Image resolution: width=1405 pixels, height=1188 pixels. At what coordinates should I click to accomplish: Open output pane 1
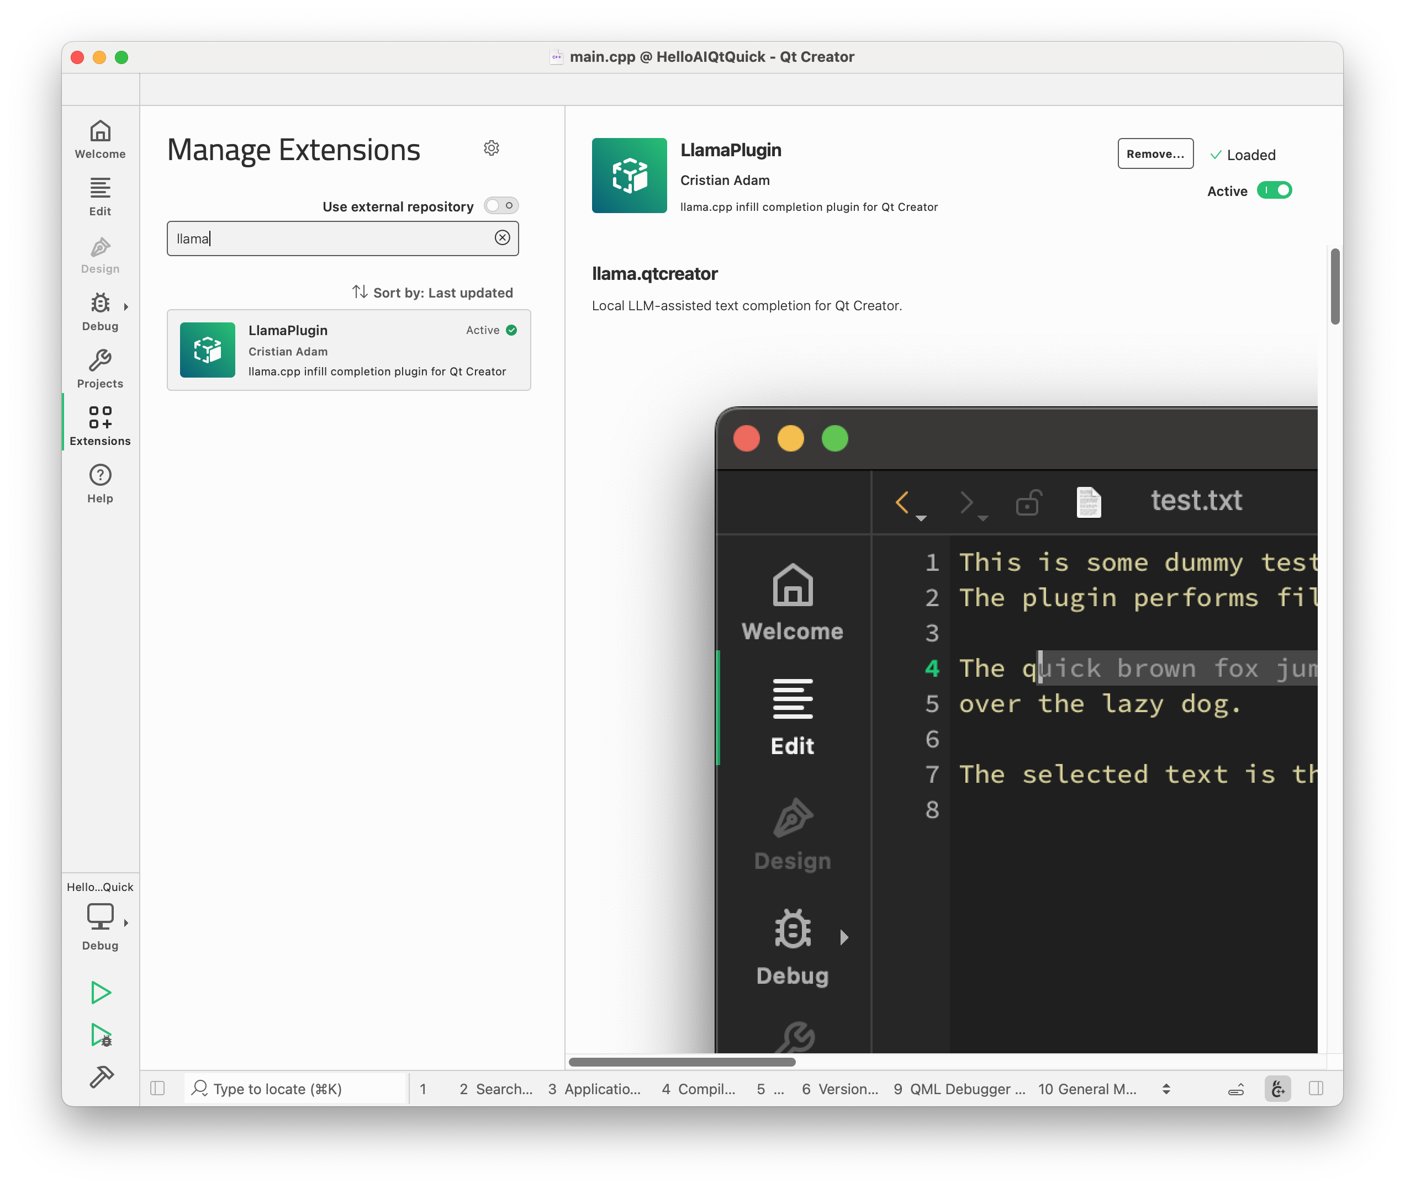click(x=423, y=1089)
